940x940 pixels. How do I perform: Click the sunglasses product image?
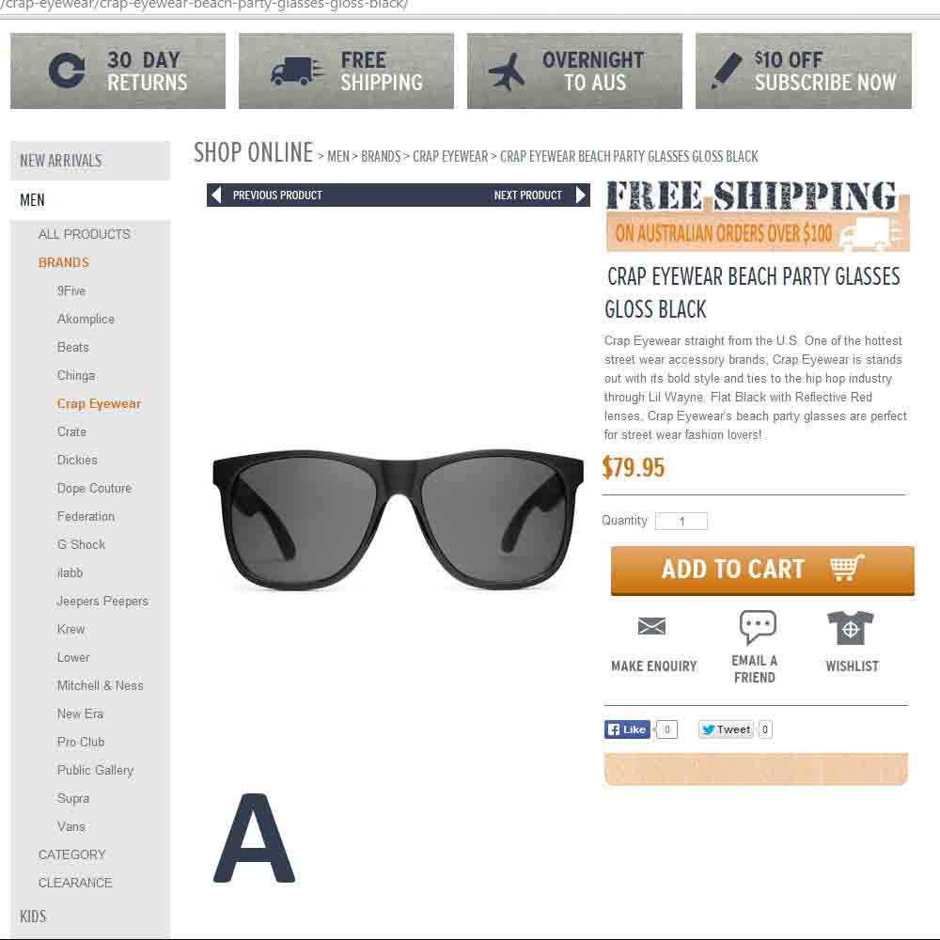398,519
